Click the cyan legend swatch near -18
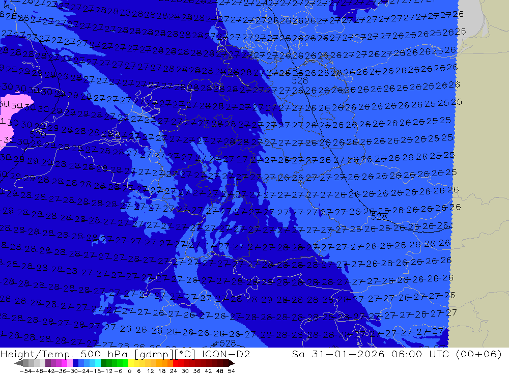Screen dimensions: 509x373 click(x=98, y=363)
